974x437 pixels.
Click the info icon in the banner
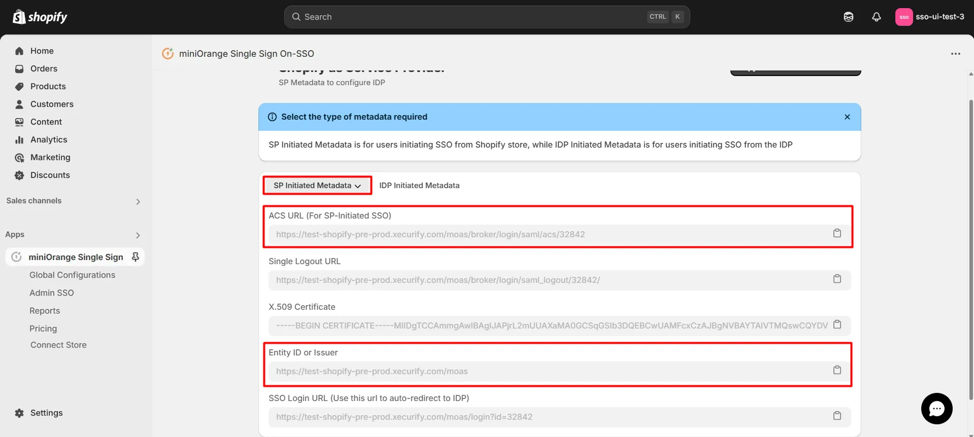[272, 117]
